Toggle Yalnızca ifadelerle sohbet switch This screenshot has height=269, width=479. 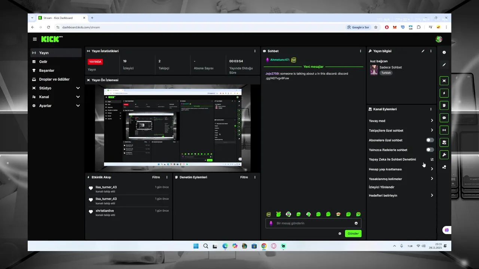tap(430, 150)
